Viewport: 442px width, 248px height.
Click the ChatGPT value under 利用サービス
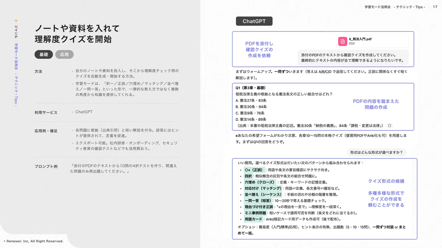[84, 112]
